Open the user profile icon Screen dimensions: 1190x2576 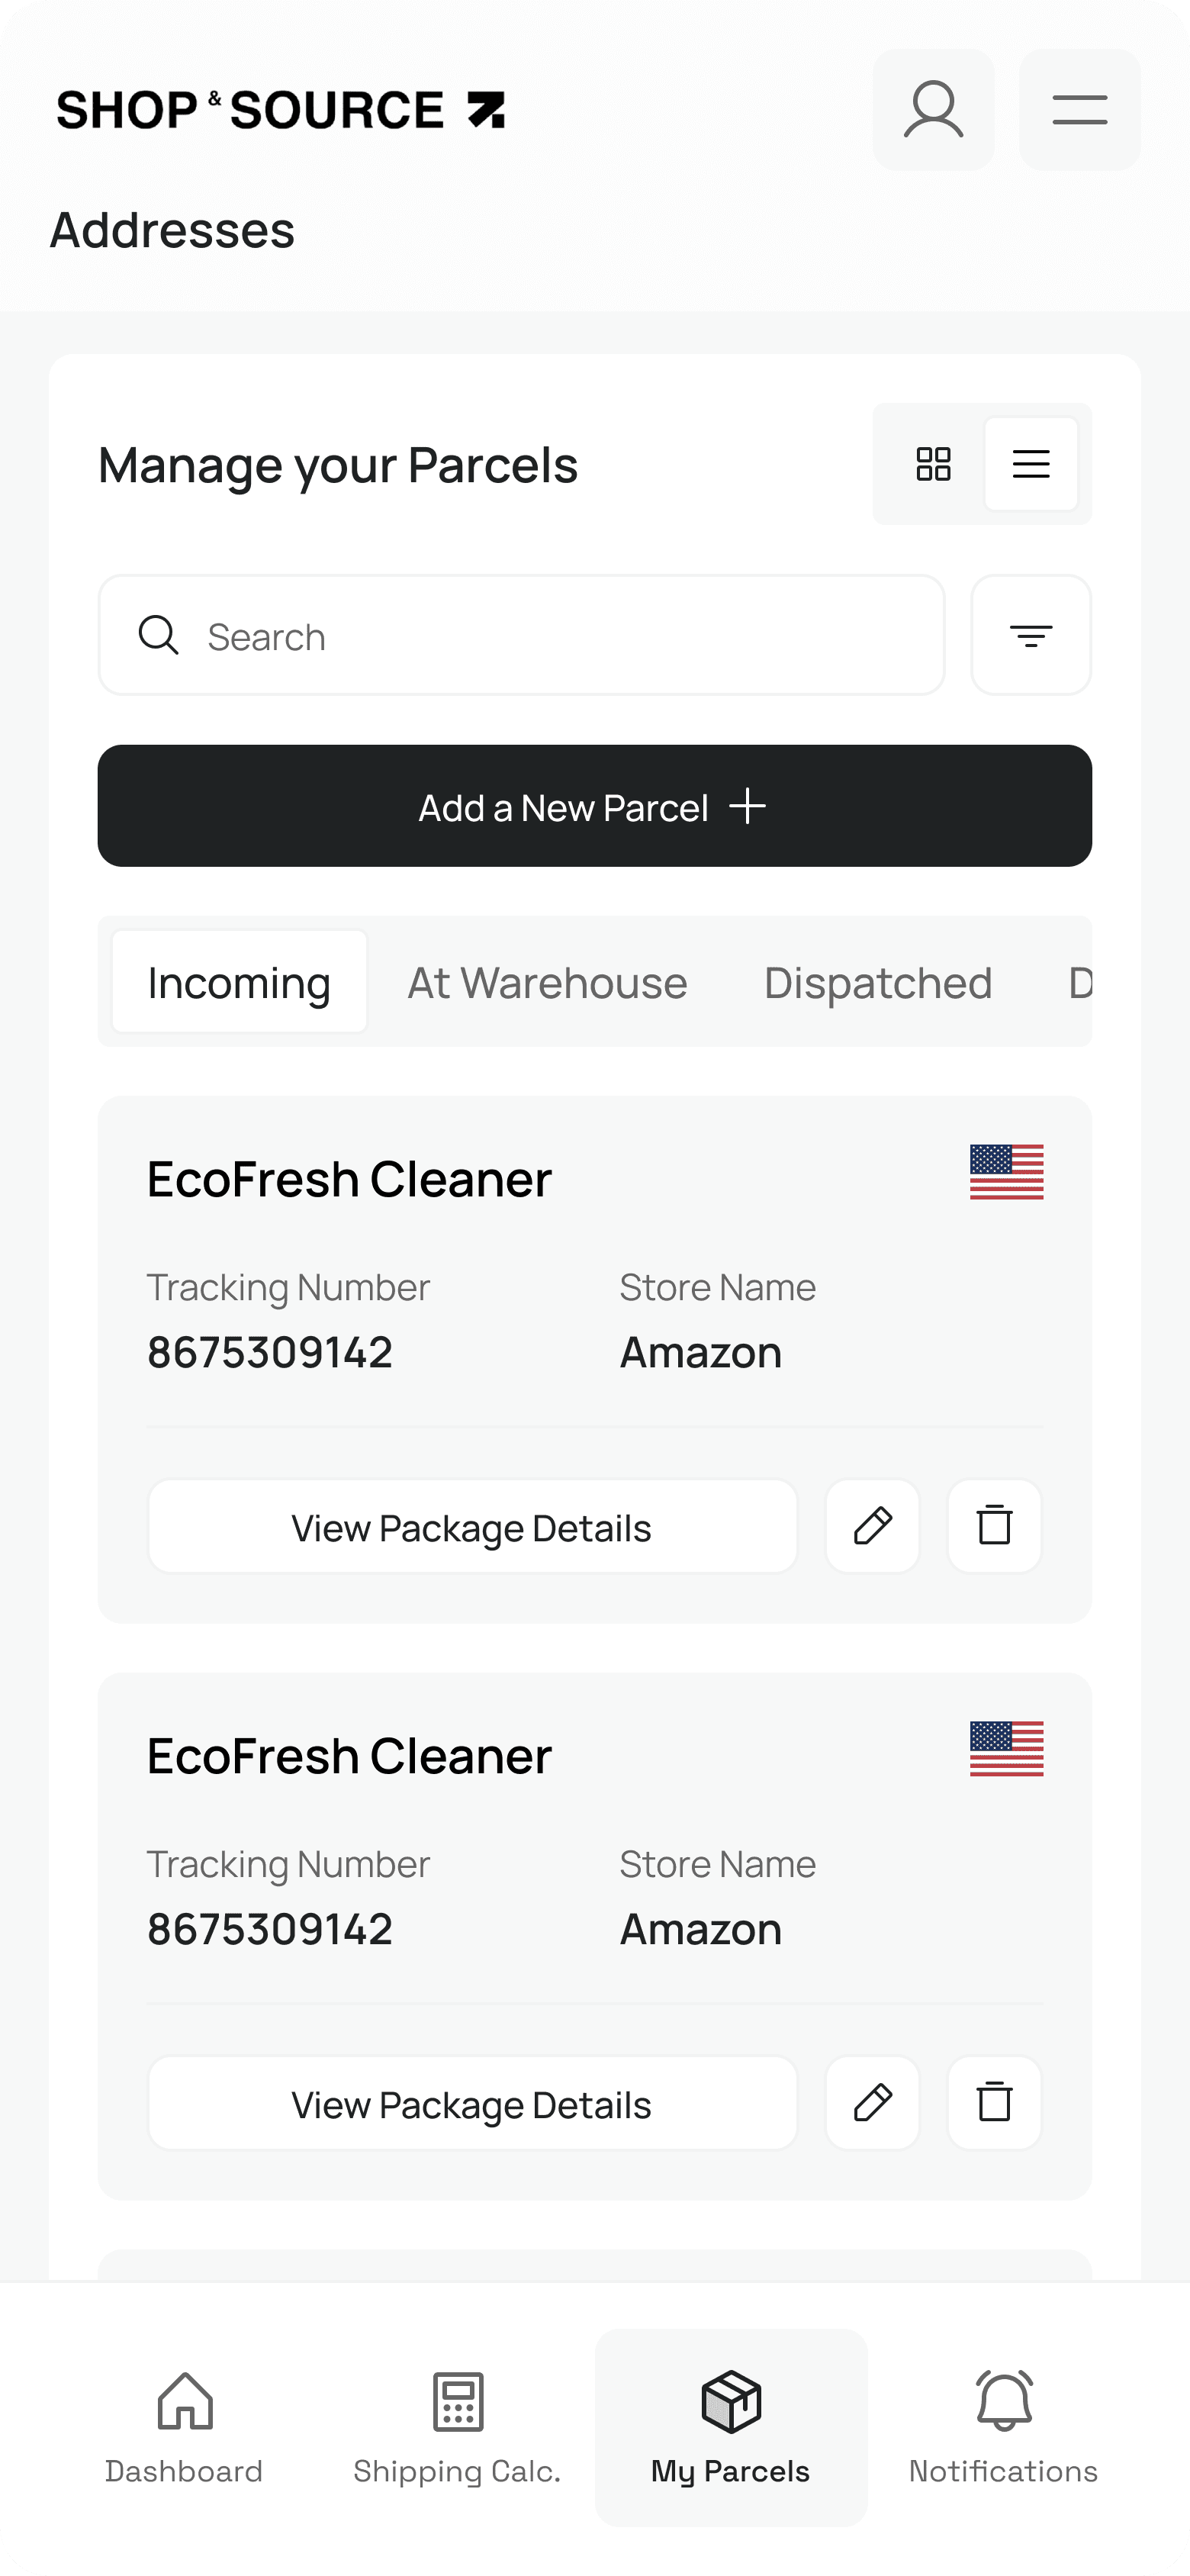tap(933, 110)
